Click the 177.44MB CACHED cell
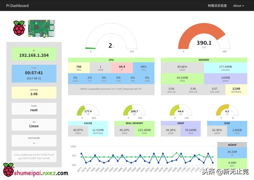The width and height of the screenshot is (254, 180). 225,68
